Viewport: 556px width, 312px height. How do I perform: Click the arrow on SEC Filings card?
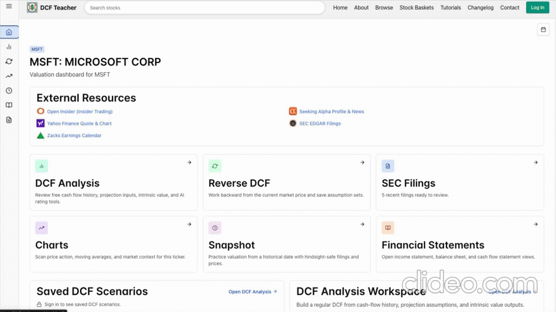pyautogui.click(x=536, y=162)
